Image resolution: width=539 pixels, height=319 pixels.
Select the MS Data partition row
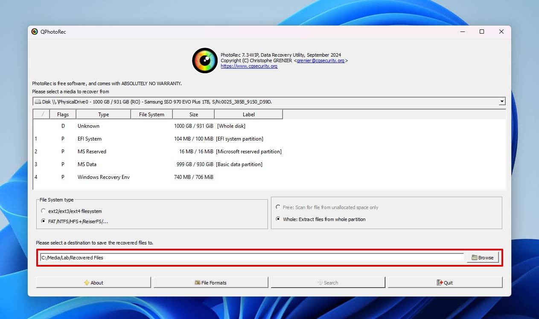(x=269, y=164)
